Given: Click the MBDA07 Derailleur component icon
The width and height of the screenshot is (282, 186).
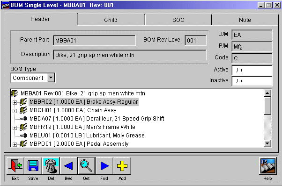Looking at the screenshot, I should tap(23, 119).
